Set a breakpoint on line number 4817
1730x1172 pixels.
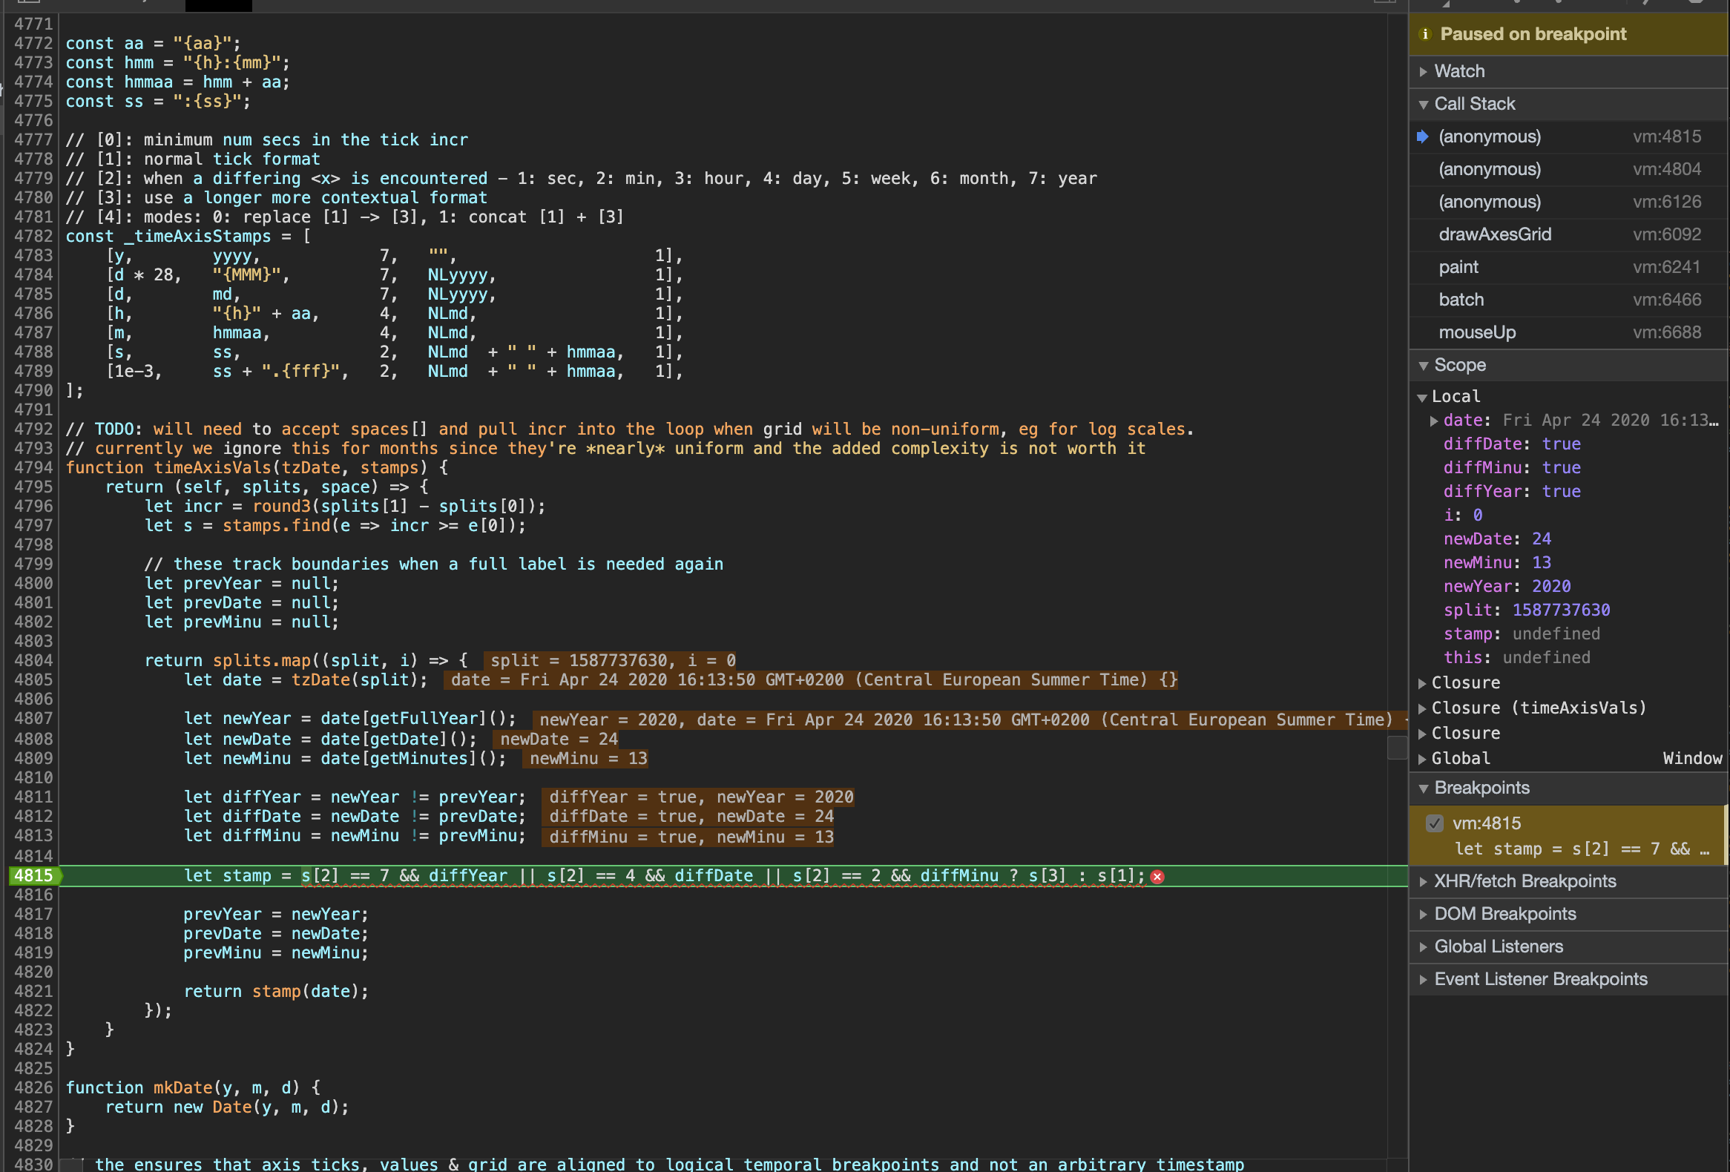pyautogui.click(x=34, y=915)
